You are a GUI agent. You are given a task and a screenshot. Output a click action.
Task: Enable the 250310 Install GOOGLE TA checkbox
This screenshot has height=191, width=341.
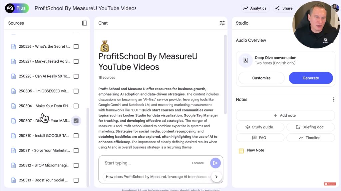(x=76, y=136)
